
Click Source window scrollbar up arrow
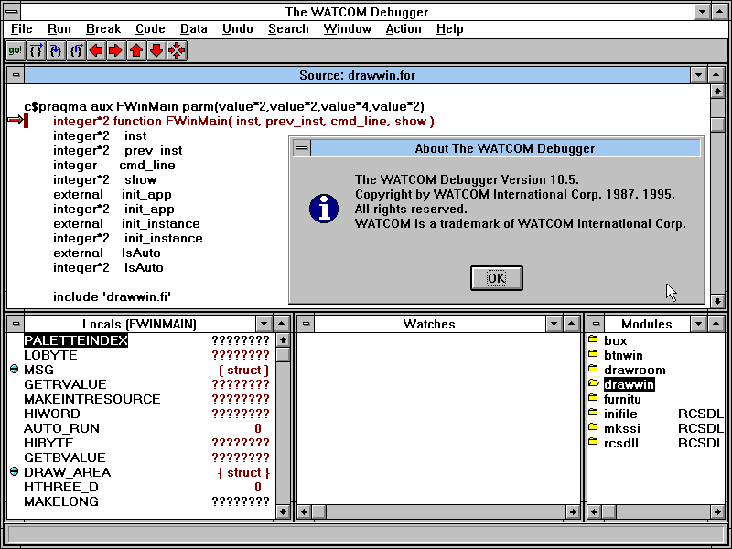click(717, 91)
